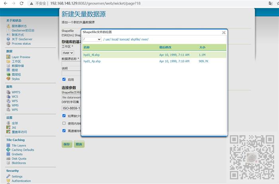Go back with browser back arrow

(6, 3)
